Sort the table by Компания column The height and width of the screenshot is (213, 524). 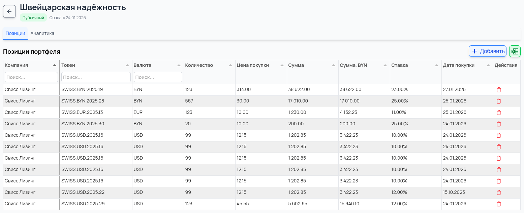(x=55, y=66)
